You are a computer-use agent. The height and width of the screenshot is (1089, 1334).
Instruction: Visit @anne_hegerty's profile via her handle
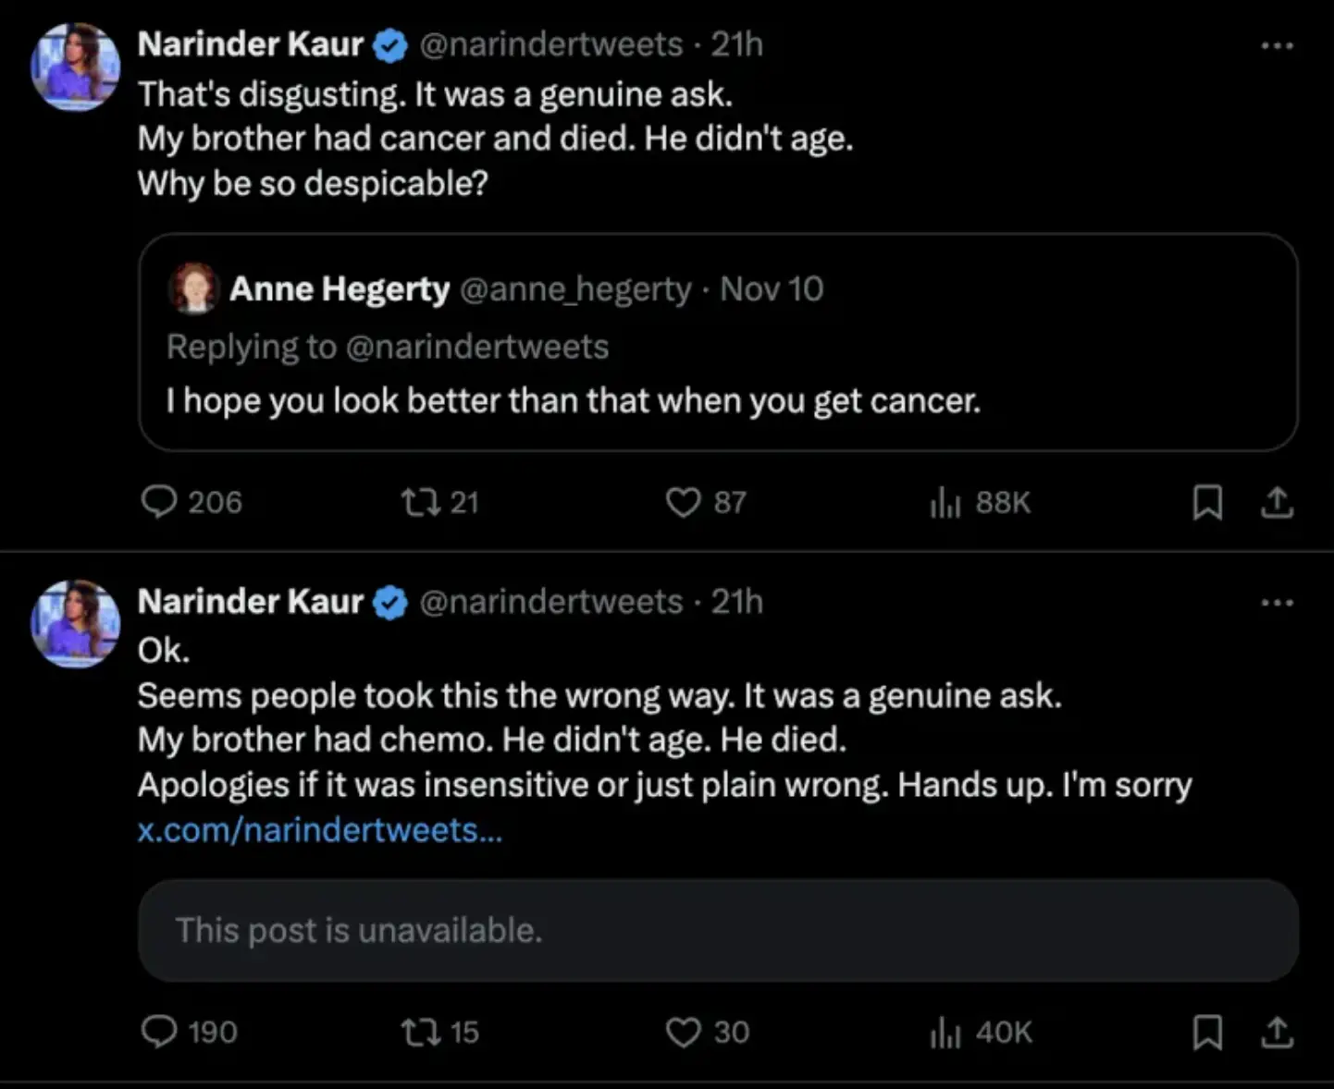[x=574, y=288]
